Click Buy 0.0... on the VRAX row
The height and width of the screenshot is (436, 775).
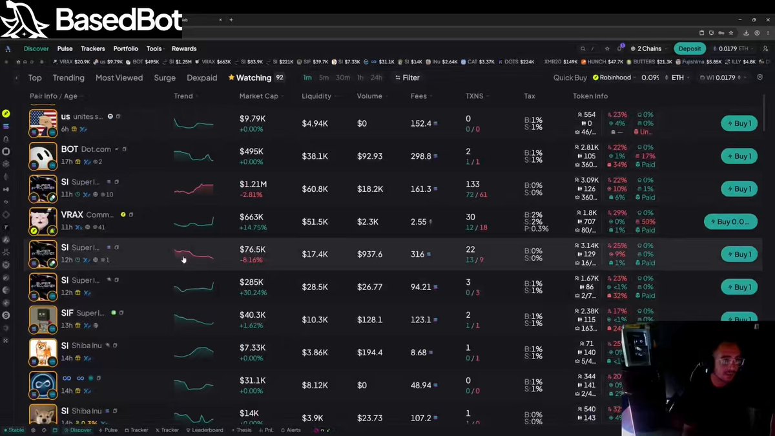(730, 222)
